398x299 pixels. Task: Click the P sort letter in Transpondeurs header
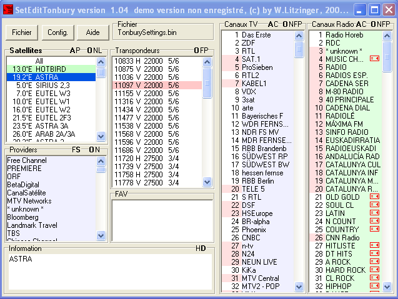pos(206,51)
